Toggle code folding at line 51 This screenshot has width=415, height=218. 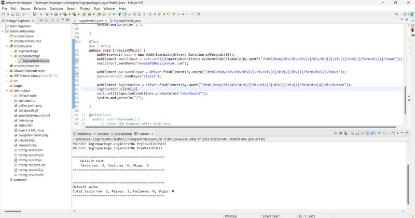coord(80,42)
